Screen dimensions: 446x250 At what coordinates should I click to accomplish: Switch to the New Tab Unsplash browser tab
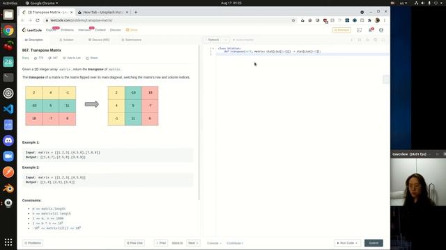103,12
